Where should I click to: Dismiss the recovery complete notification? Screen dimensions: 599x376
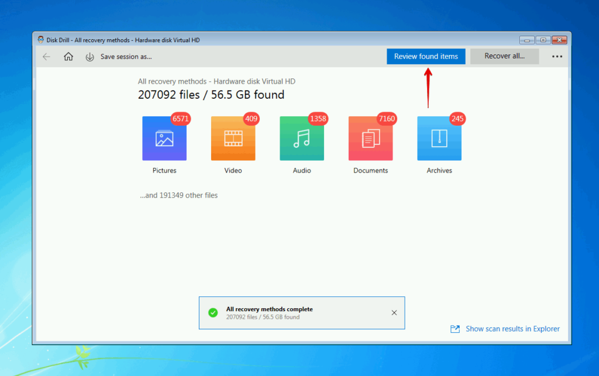(394, 313)
